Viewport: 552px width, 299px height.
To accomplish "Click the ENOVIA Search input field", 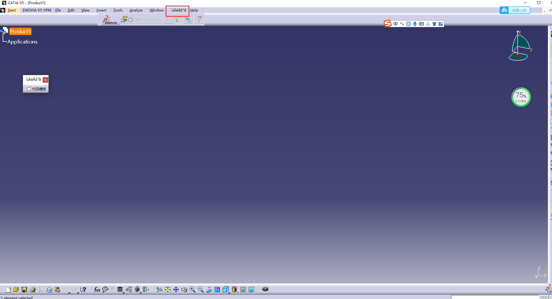I will click(x=149, y=19).
